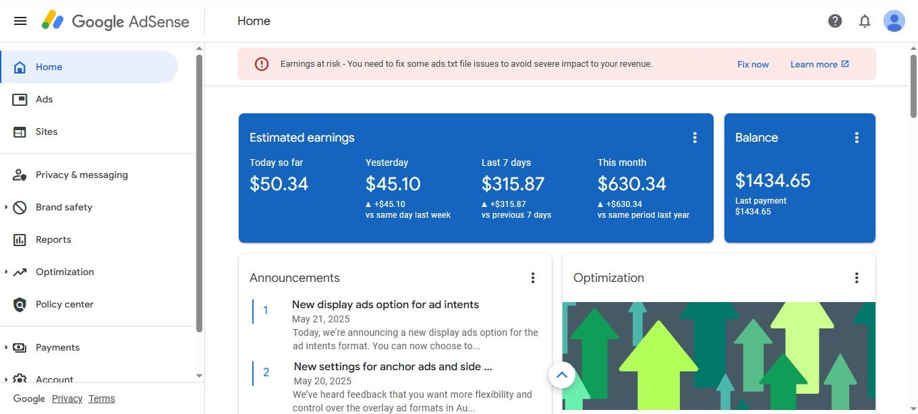Expand the Optimization sidebar section

click(x=6, y=272)
